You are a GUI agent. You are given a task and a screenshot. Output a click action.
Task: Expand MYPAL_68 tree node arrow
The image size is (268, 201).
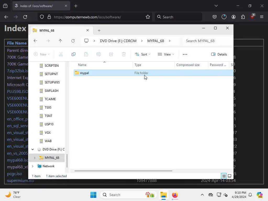pos(35,158)
